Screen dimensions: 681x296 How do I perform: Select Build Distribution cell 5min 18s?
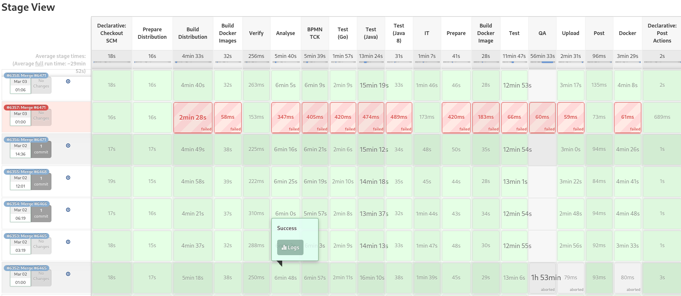click(x=193, y=278)
